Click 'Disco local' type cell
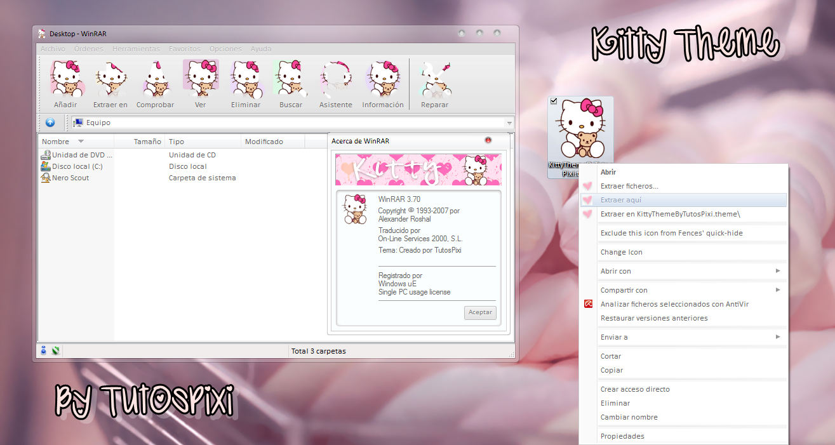835x445 pixels. pyautogui.click(x=188, y=166)
